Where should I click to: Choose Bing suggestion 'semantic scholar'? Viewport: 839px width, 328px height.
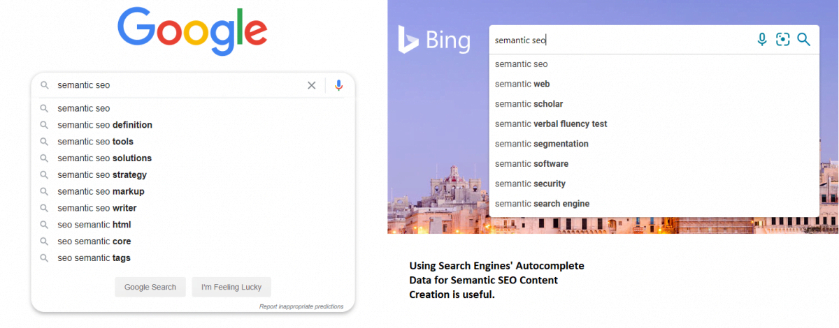[529, 104]
